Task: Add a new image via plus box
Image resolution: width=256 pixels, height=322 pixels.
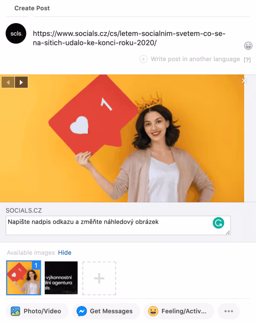Action: (99, 278)
